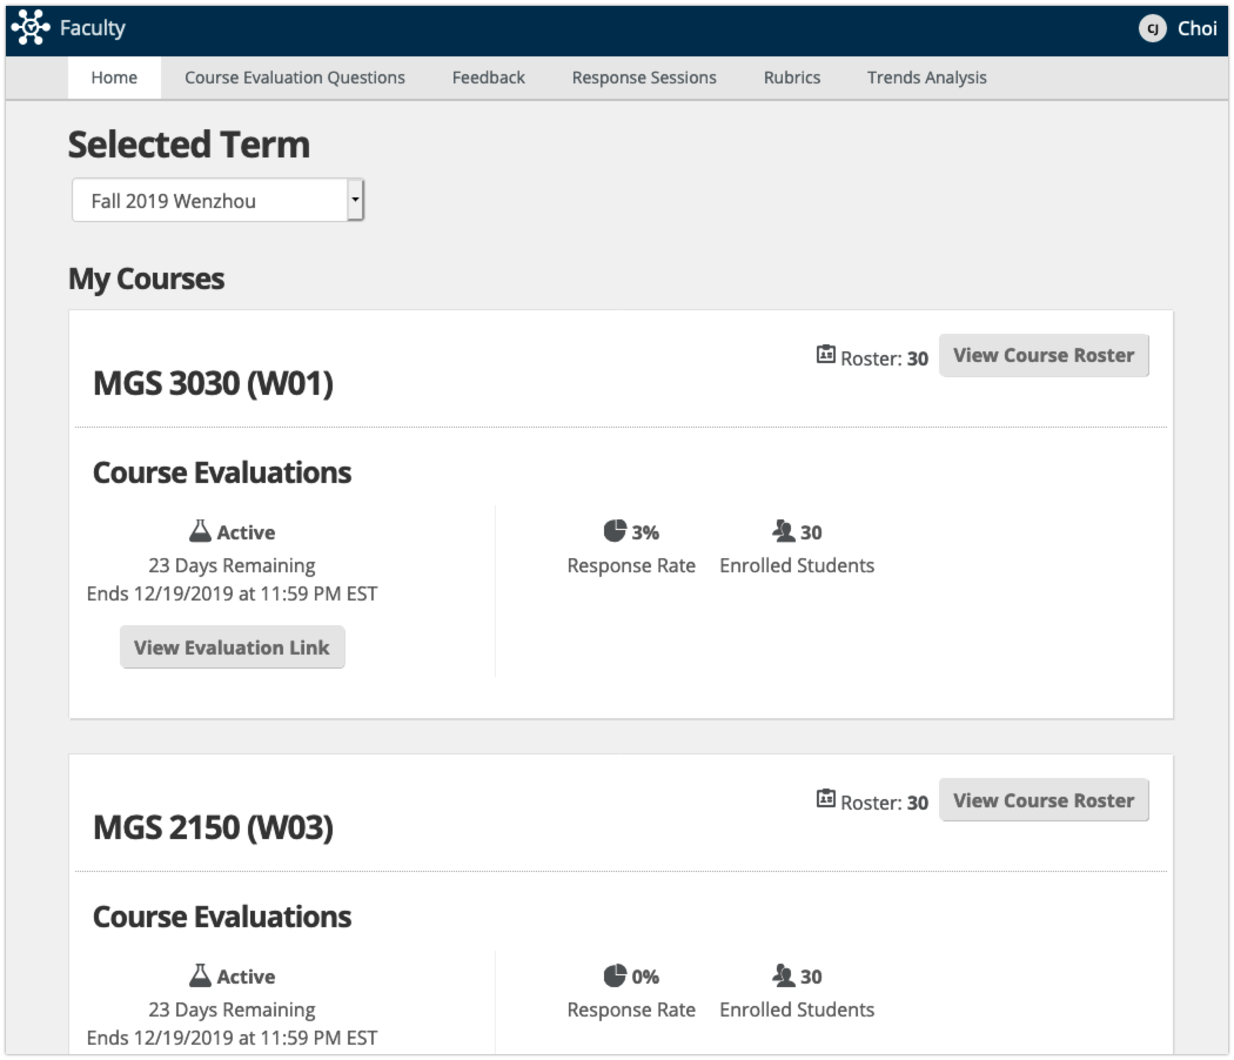The height and width of the screenshot is (1060, 1234).
Task: Click the Choi username in header
Action: click(1197, 29)
